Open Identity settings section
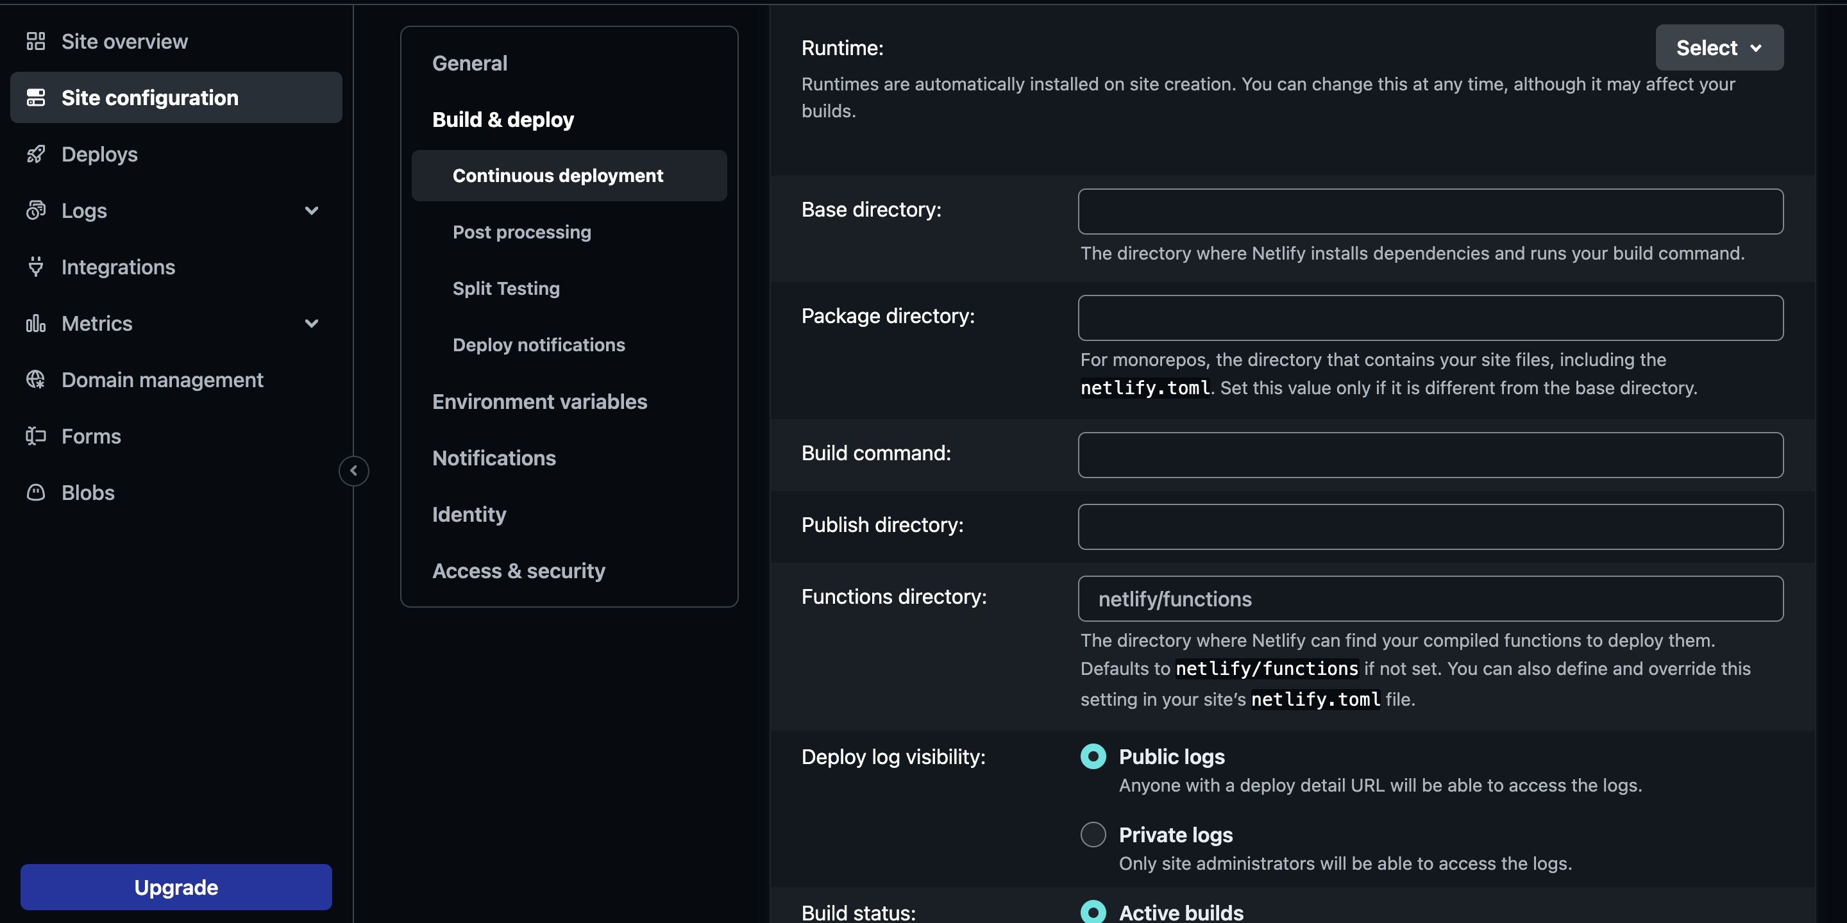Image resolution: width=1847 pixels, height=923 pixels. pyautogui.click(x=469, y=515)
